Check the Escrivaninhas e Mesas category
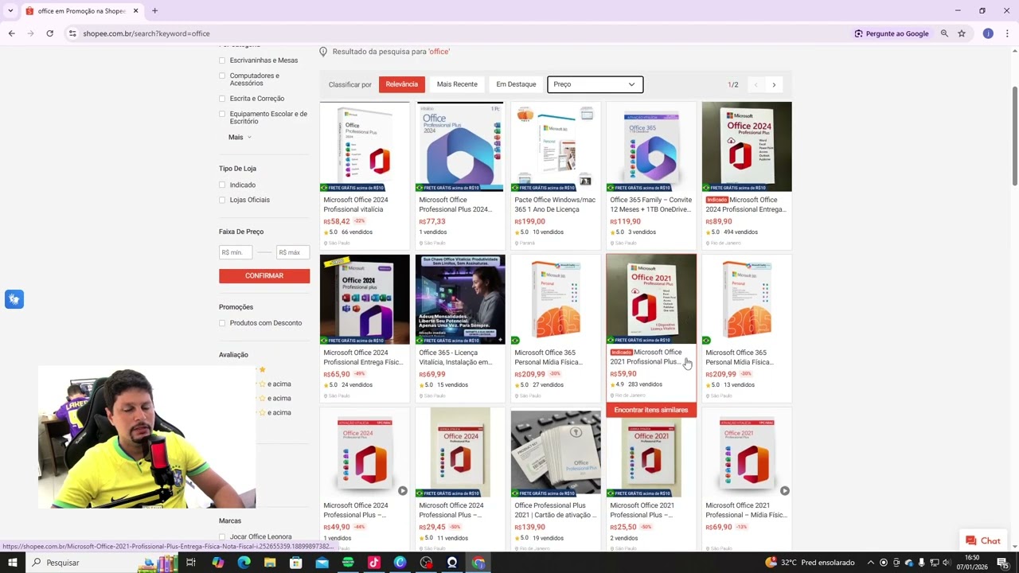Screen dimensions: 1019x573 tap(222, 60)
